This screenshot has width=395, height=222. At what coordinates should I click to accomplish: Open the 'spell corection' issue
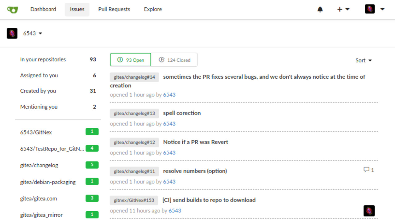182,113
